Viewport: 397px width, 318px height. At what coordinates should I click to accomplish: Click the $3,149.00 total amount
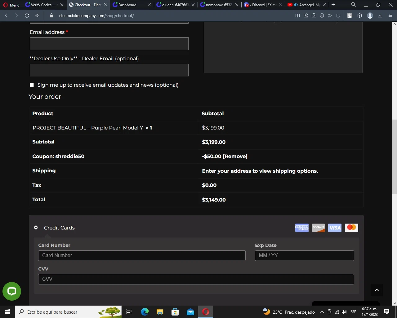coord(214,200)
